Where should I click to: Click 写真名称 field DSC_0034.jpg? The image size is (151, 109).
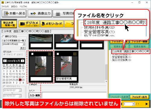pyautogui.click(x=88, y=87)
